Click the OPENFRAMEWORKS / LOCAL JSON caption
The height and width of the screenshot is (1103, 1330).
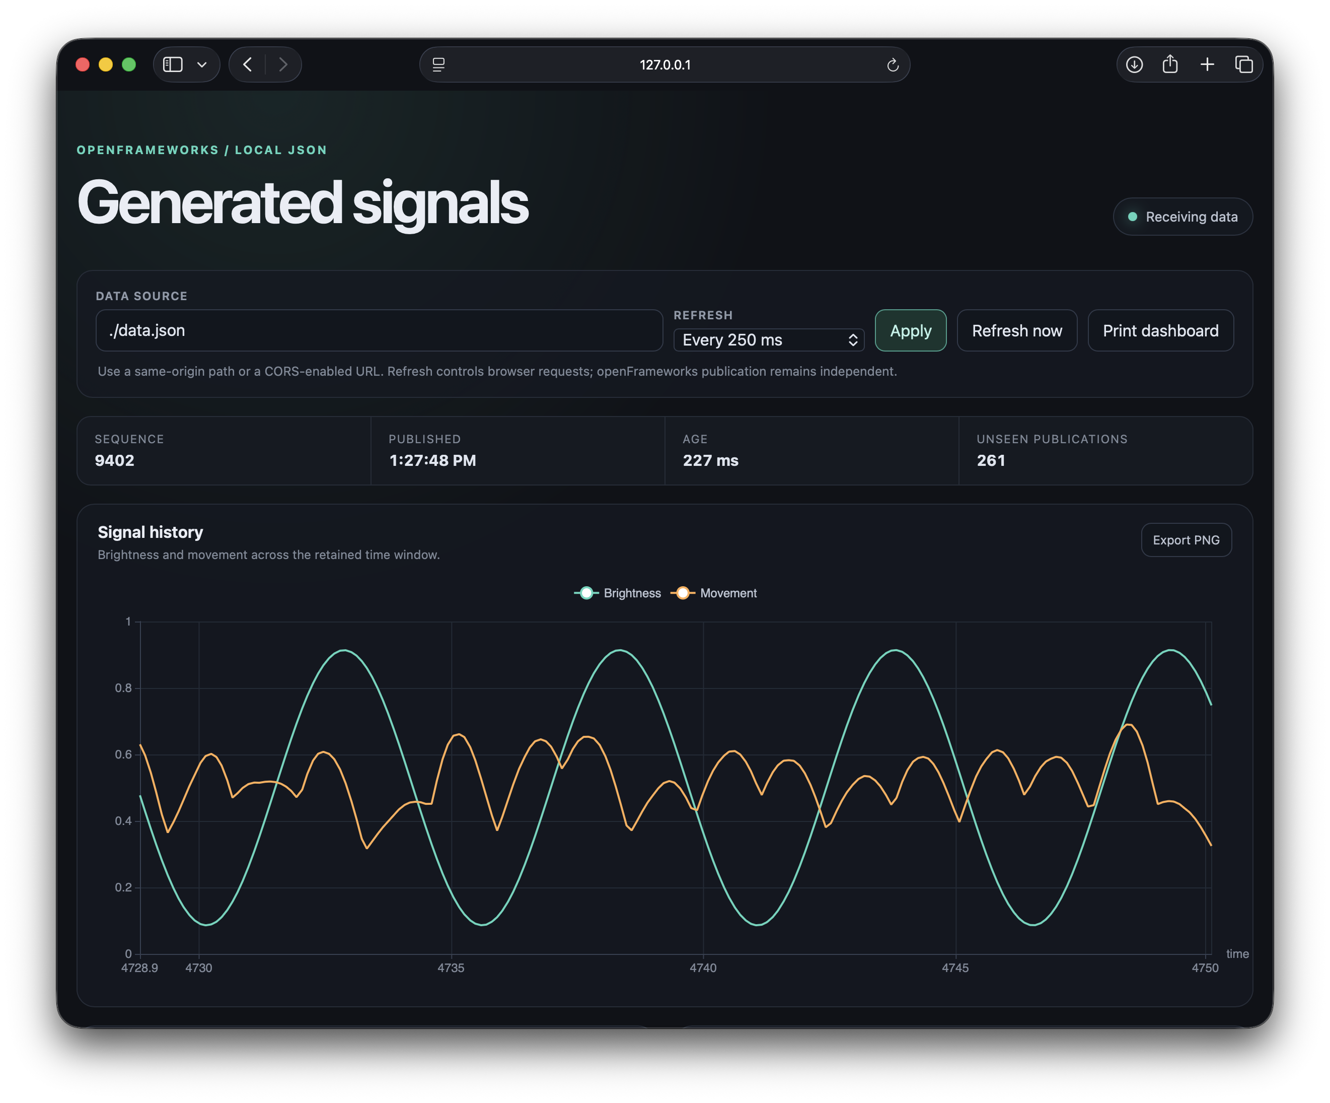point(202,150)
